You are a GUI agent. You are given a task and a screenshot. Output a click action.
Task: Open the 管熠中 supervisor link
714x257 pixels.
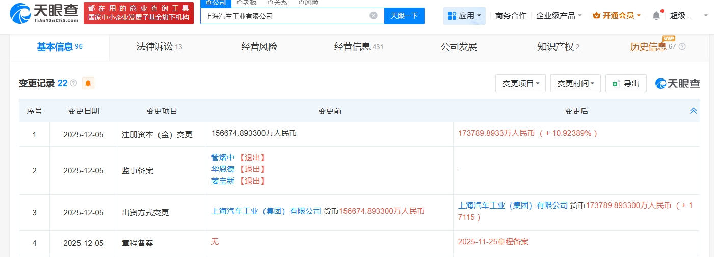point(223,158)
